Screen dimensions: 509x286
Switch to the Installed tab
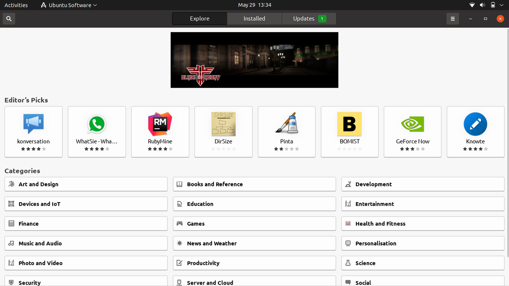pyautogui.click(x=254, y=19)
